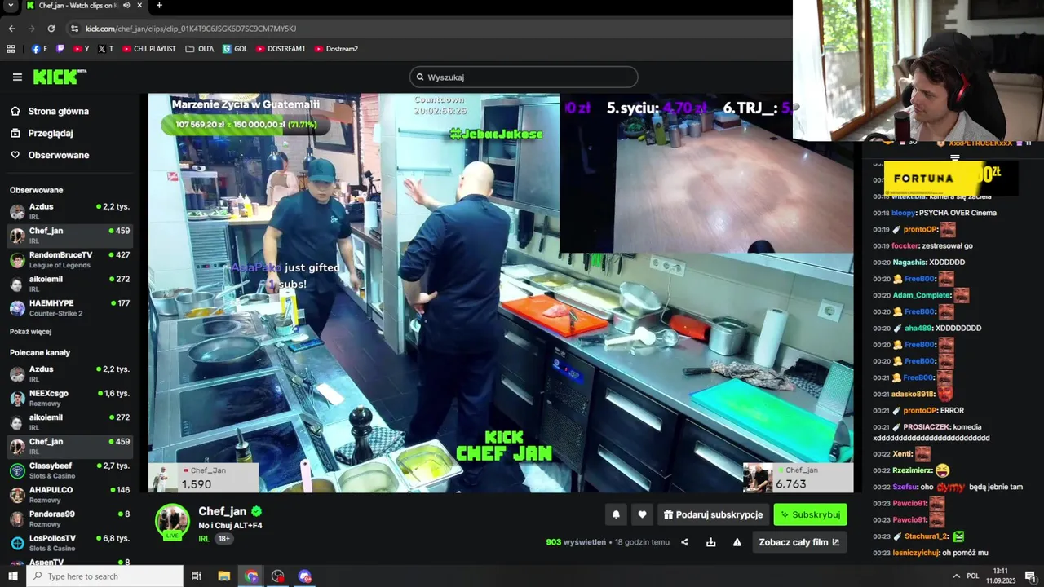Screen dimensions: 1044x587
Task: Open Classybeef recommended channel
Action: coord(69,470)
